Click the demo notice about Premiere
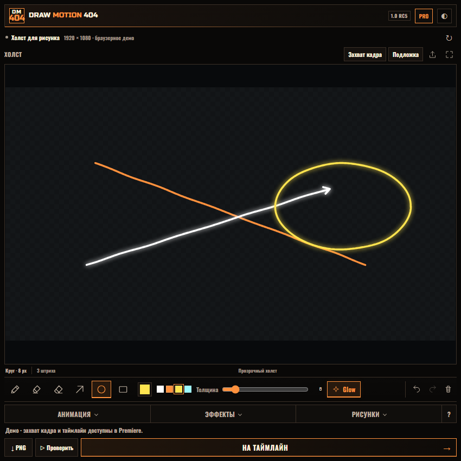461x461 pixels. click(x=74, y=431)
